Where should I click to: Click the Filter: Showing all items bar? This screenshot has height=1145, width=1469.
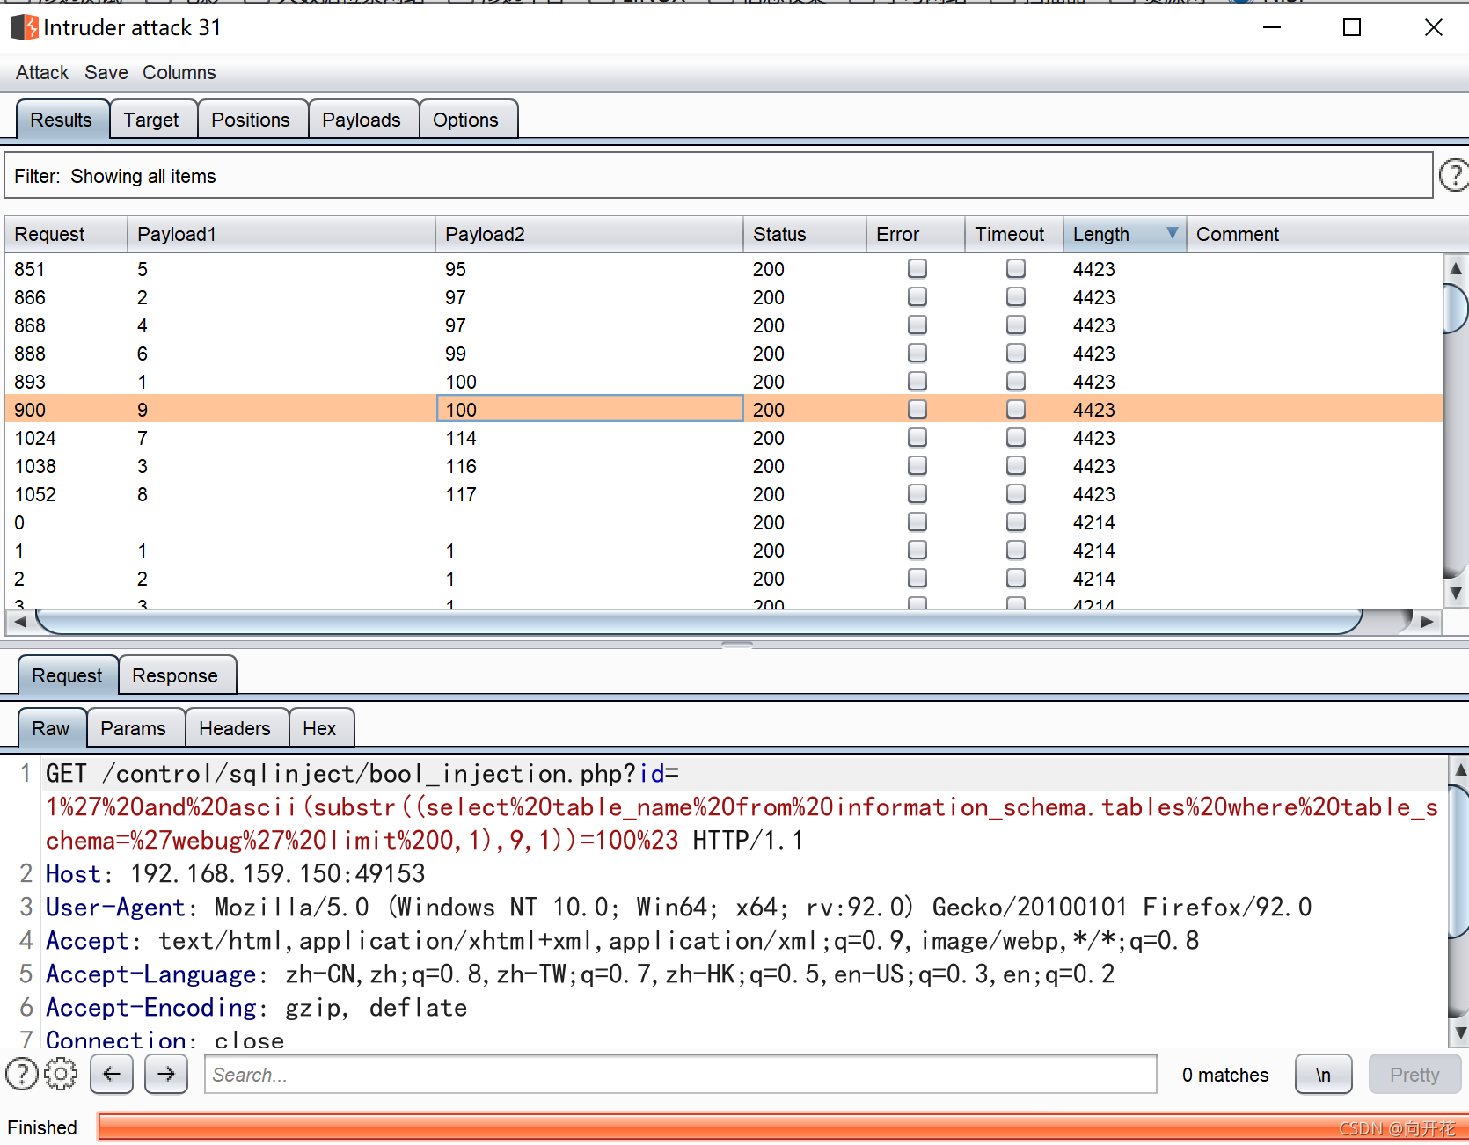point(719,175)
